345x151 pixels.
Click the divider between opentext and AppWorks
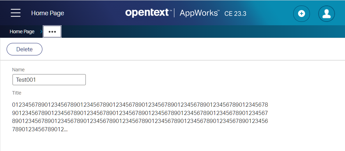point(175,13)
